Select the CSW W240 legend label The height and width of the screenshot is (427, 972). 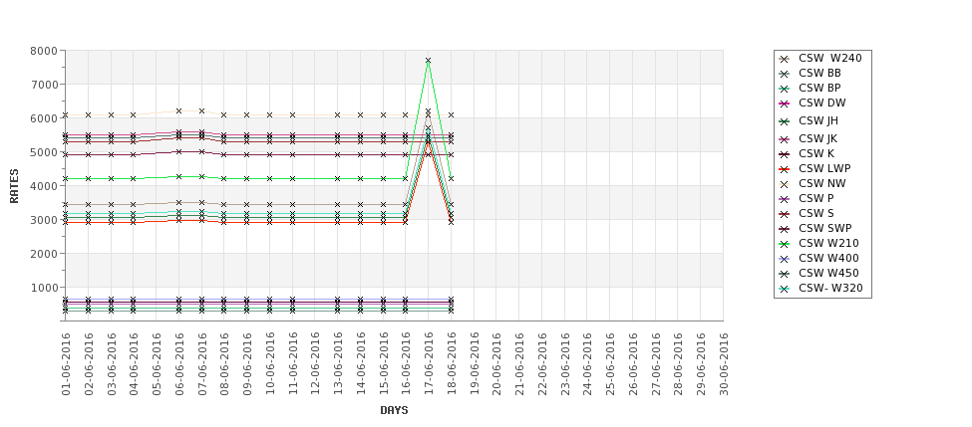pyautogui.click(x=830, y=58)
